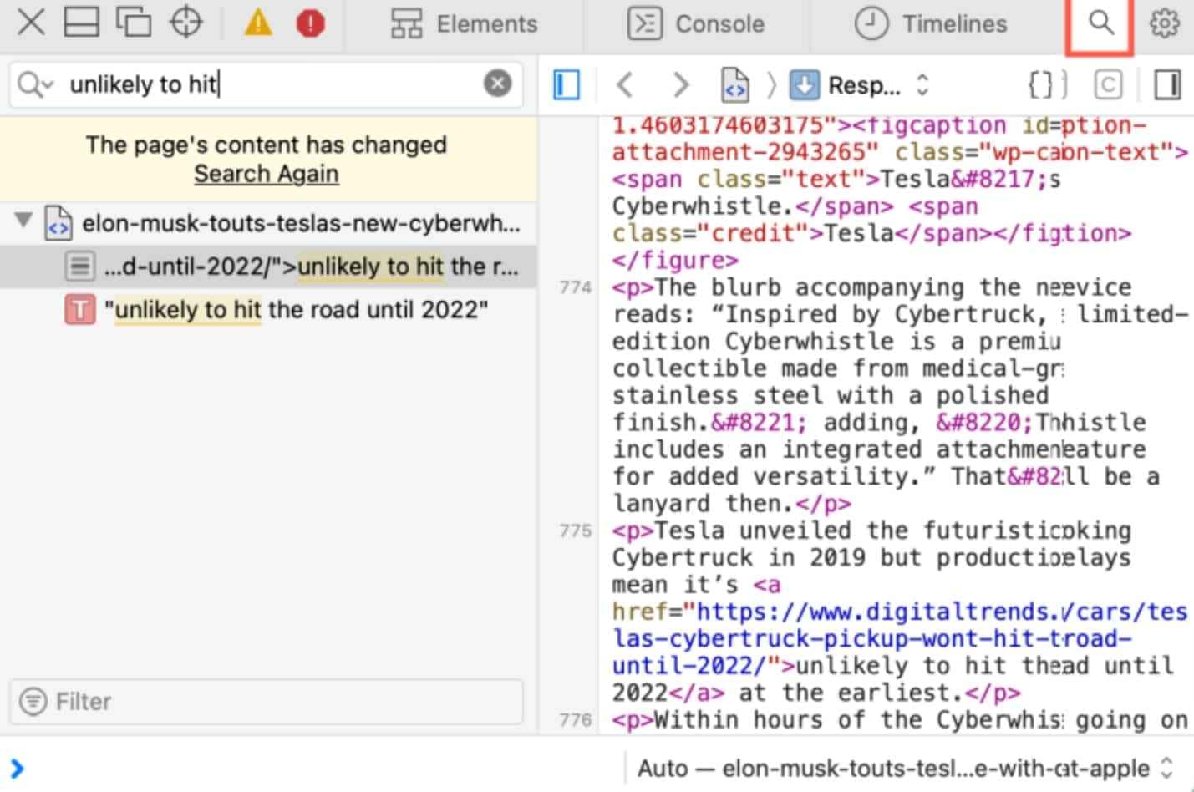Image resolution: width=1194 pixels, height=792 pixels.
Task: Show errors via red octagon icon
Action: point(310,23)
